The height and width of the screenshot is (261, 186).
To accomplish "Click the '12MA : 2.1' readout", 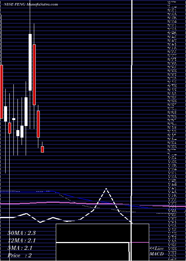I will tap(22, 240).
